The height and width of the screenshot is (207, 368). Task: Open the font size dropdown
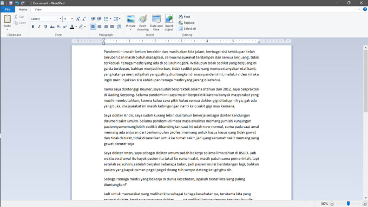(72, 19)
